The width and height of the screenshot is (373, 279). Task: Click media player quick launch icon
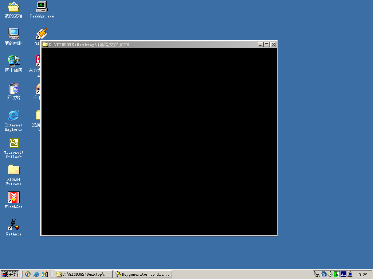[28, 274]
